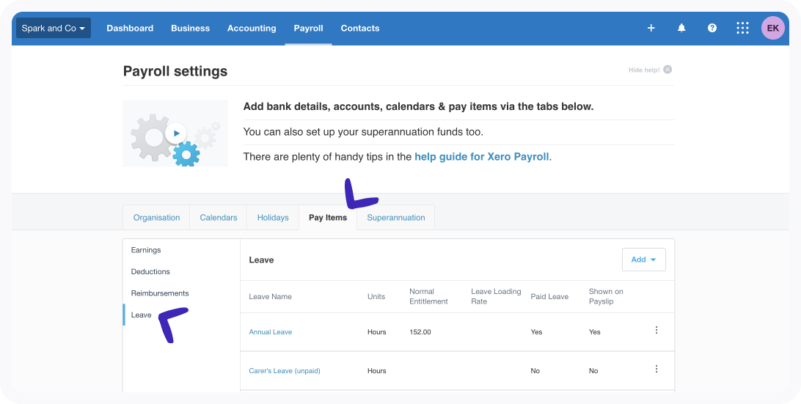Play the payroll settings help video
Screen dimensions: 801x404
tap(175, 133)
